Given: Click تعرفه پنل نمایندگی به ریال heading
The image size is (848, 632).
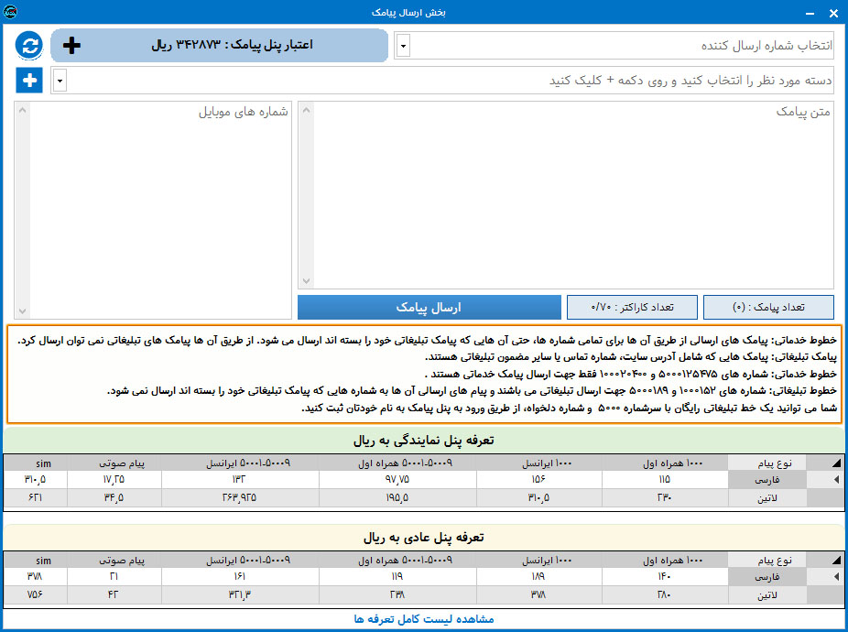Looking at the screenshot, I should pos(424,441).
